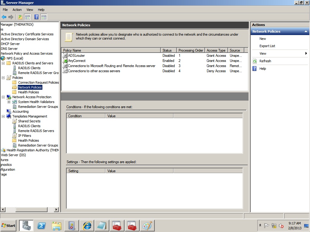The image size is (310, 232).
Task: Click the Templates Management tree icon
Action: coord(9,116)
